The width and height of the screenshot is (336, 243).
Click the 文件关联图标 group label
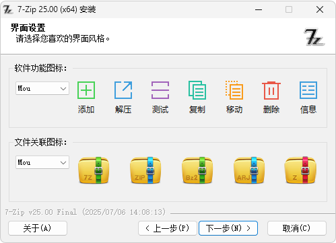[x=40, y=142]
